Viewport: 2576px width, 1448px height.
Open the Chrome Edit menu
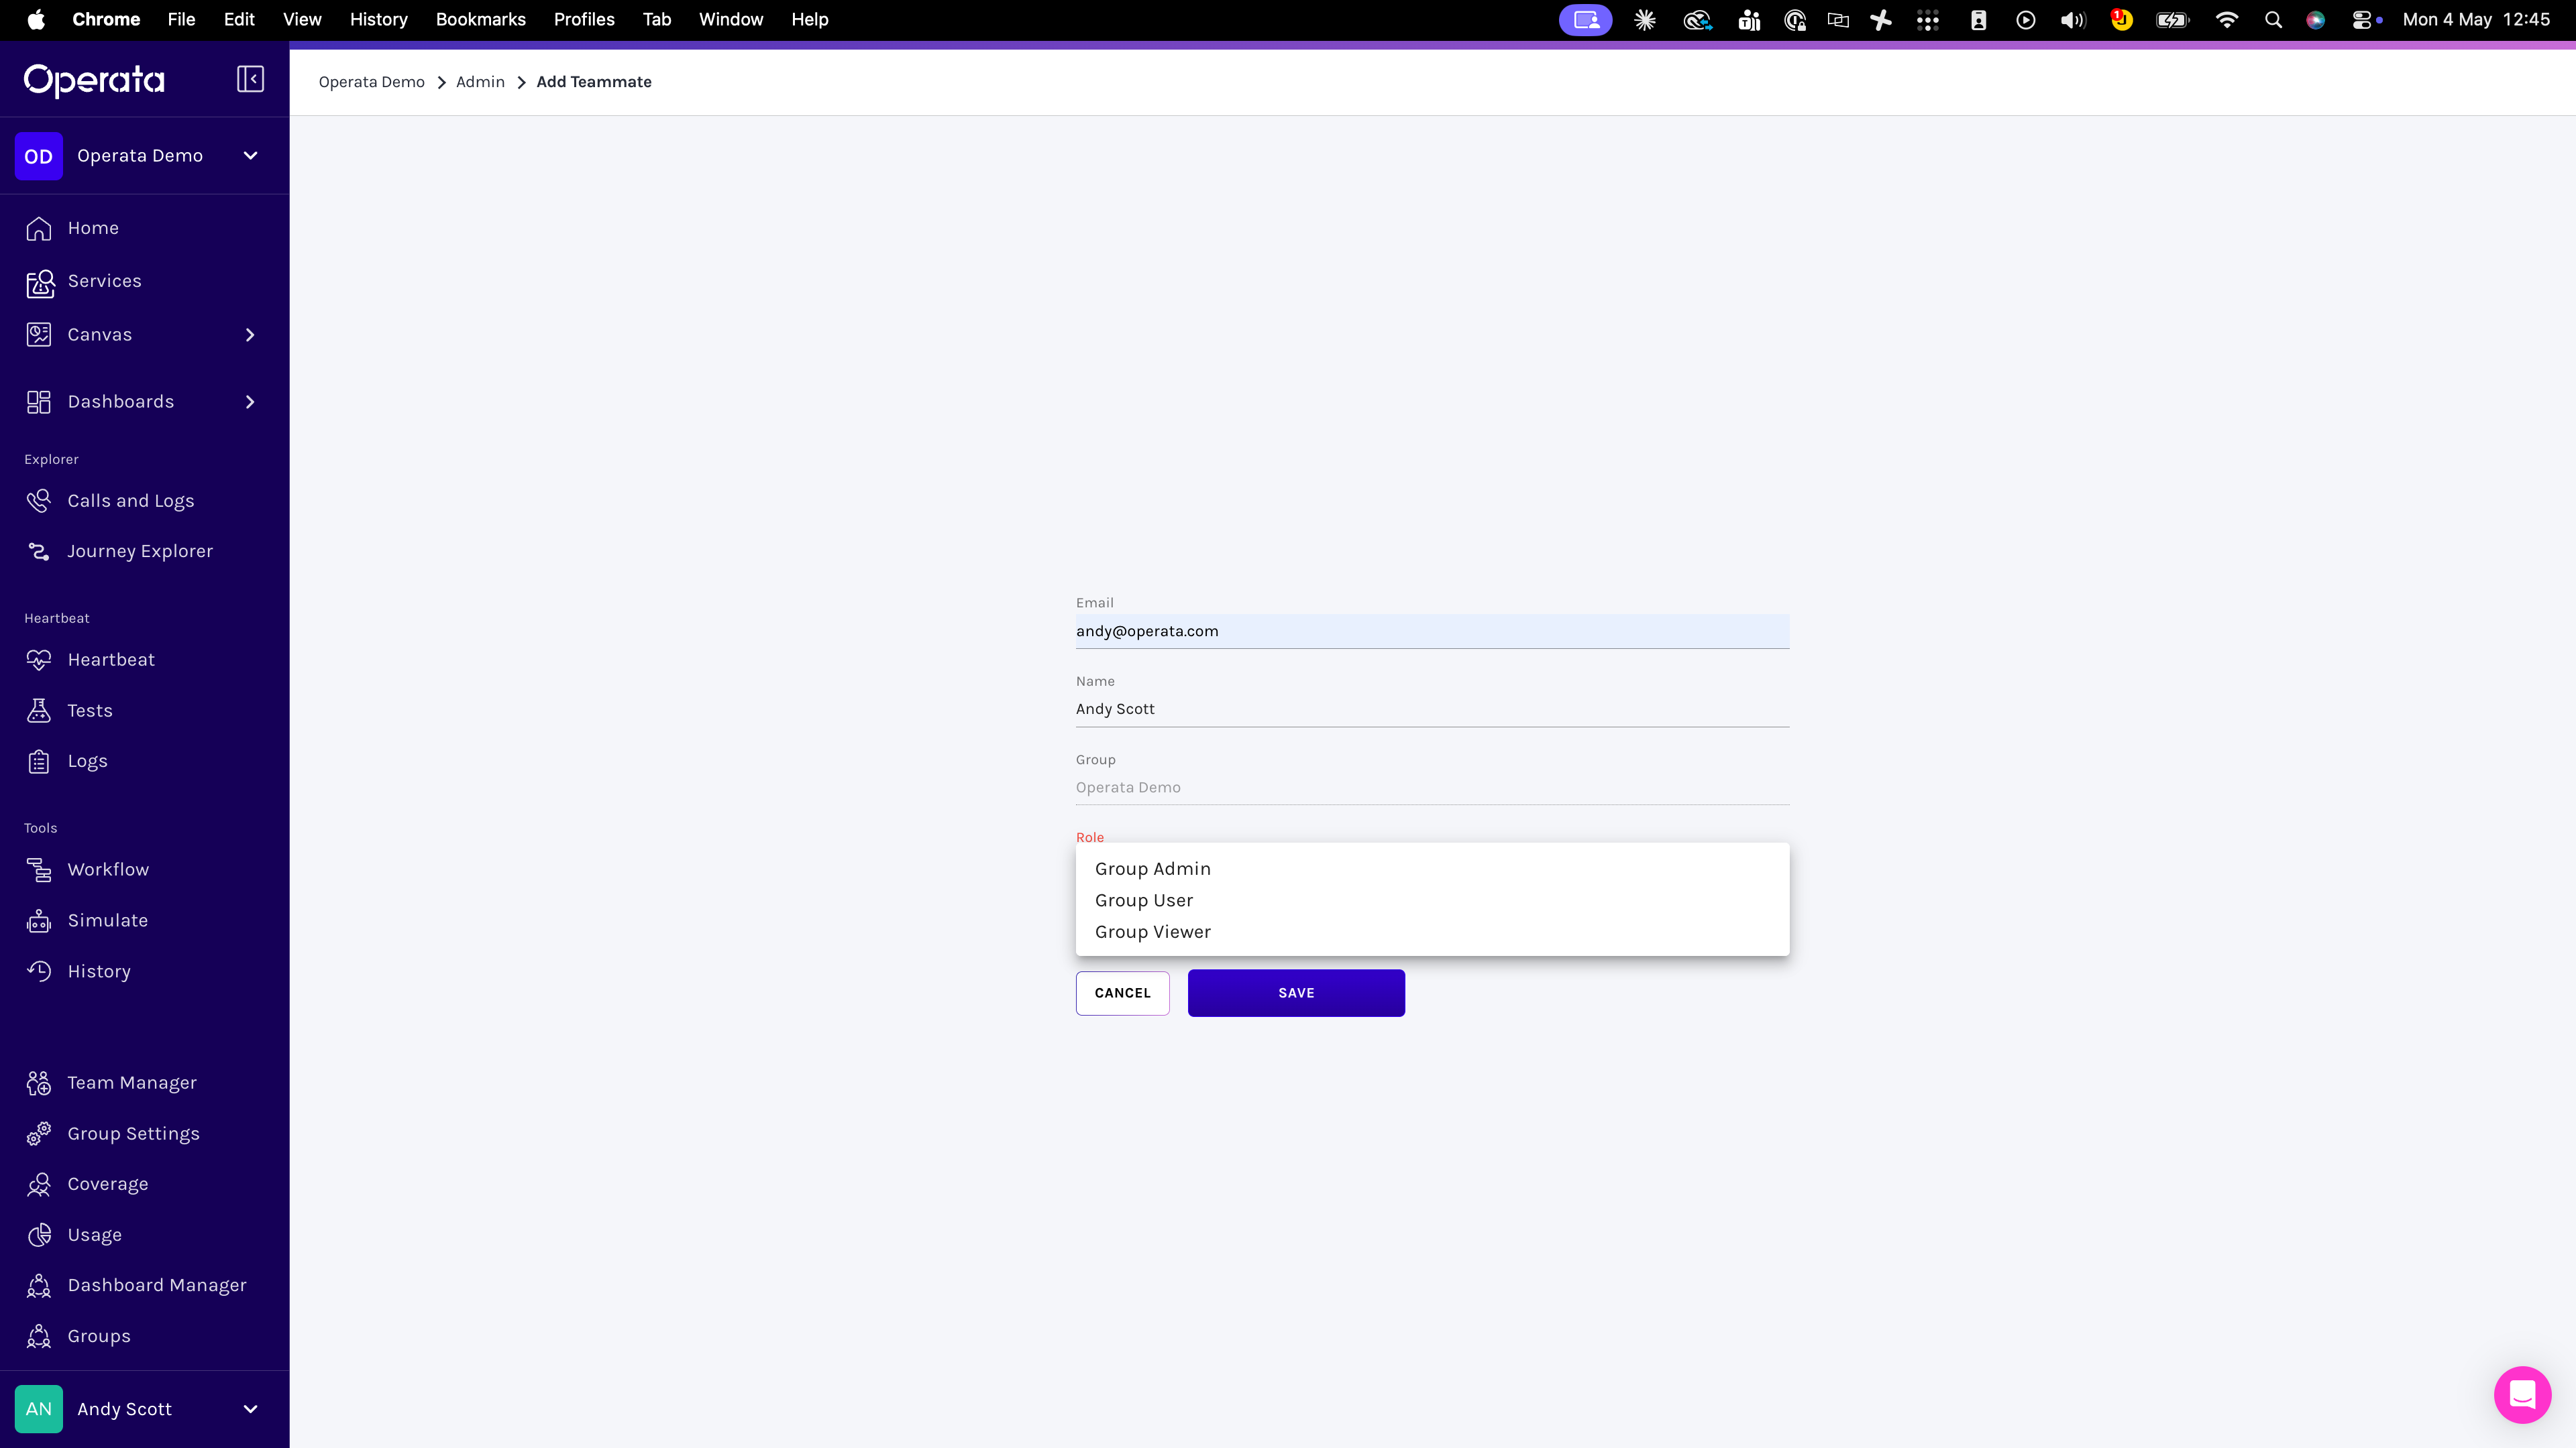(239, 20)
